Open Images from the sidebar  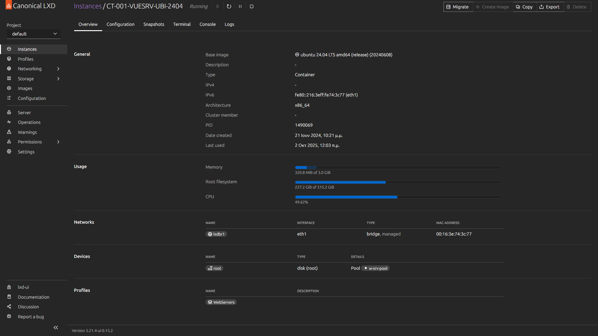34,88
